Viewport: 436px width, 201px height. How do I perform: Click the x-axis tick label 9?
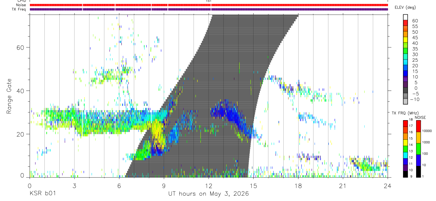(164, 186)
